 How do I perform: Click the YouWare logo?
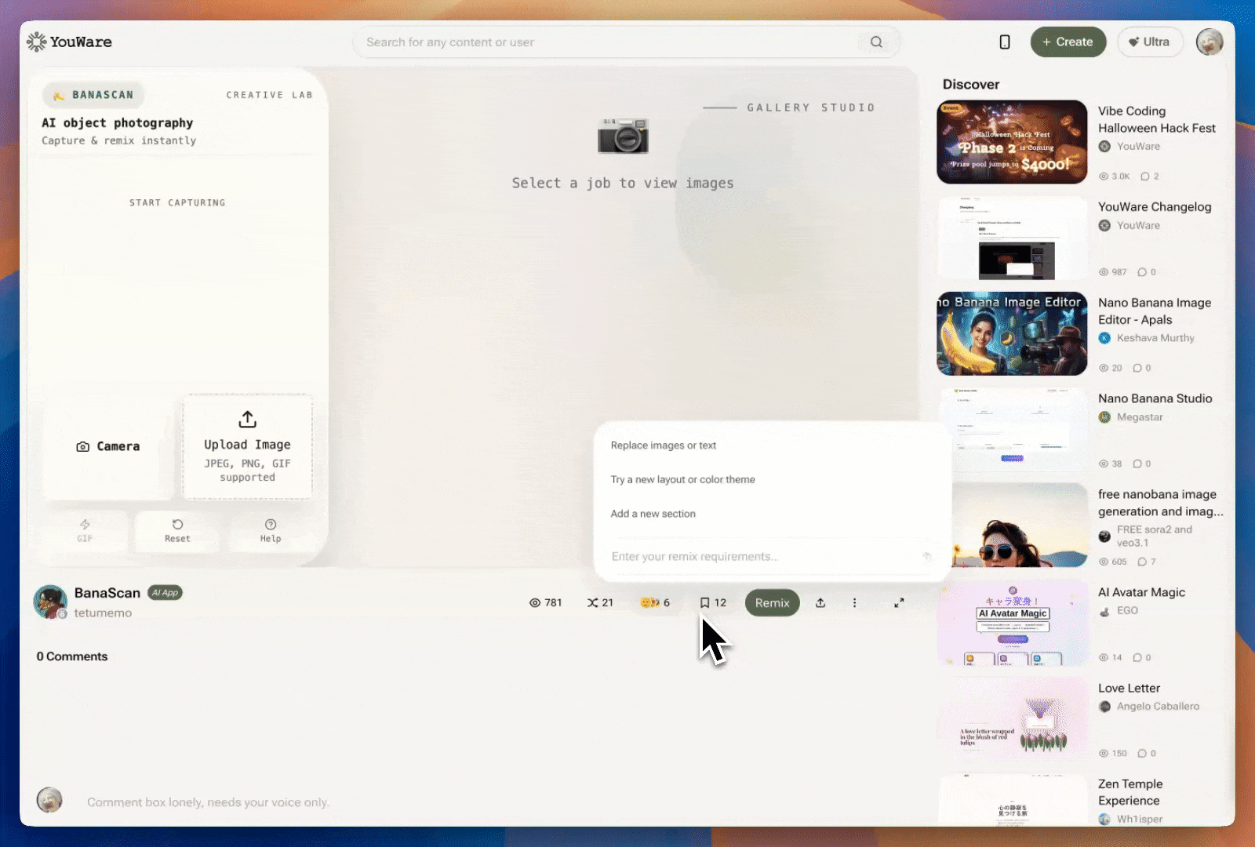pyautogui.click(x=69, y=42)
